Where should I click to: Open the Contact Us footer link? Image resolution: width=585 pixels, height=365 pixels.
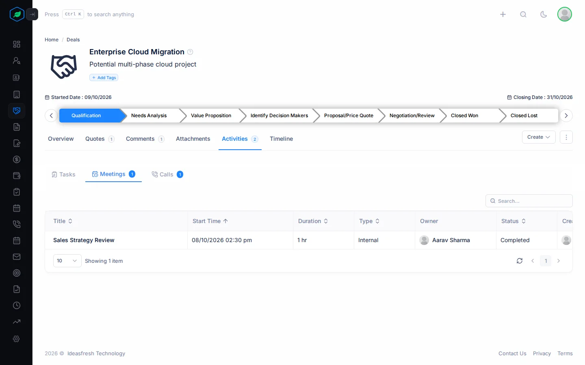pos(512,354)
